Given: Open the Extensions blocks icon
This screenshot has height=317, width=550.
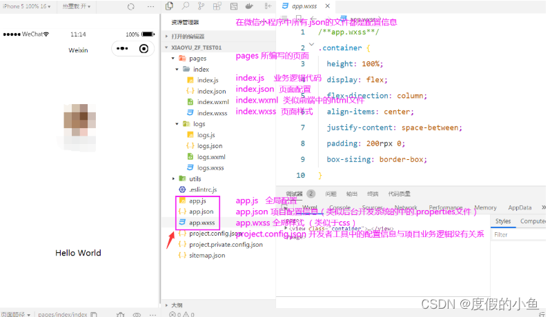Looking at the screenshot, I should pos(217,6).
